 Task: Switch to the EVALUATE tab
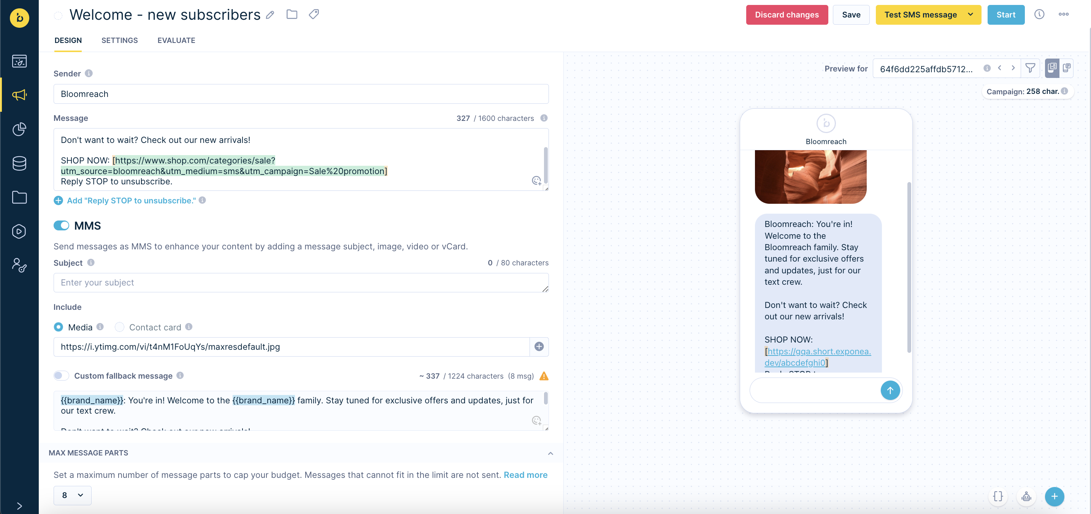point(176,40)
